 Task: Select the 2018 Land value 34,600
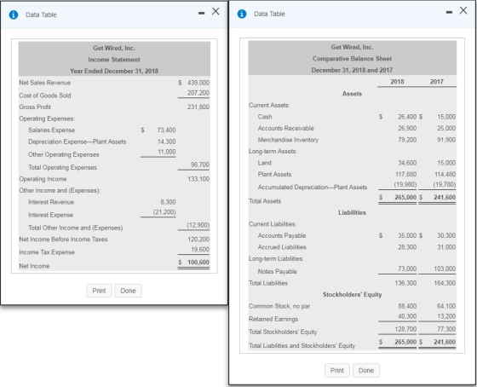(x=407, y=163)
